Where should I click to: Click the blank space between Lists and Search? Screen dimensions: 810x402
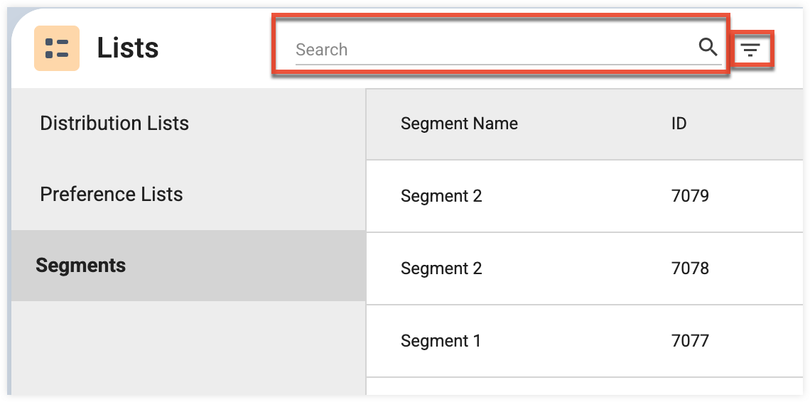coord(215,48)
